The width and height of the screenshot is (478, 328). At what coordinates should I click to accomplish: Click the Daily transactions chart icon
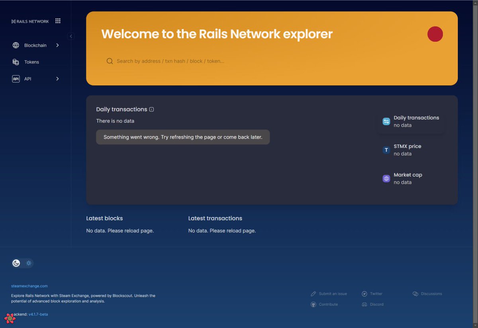pyautogui.click(x=386, y=121)
